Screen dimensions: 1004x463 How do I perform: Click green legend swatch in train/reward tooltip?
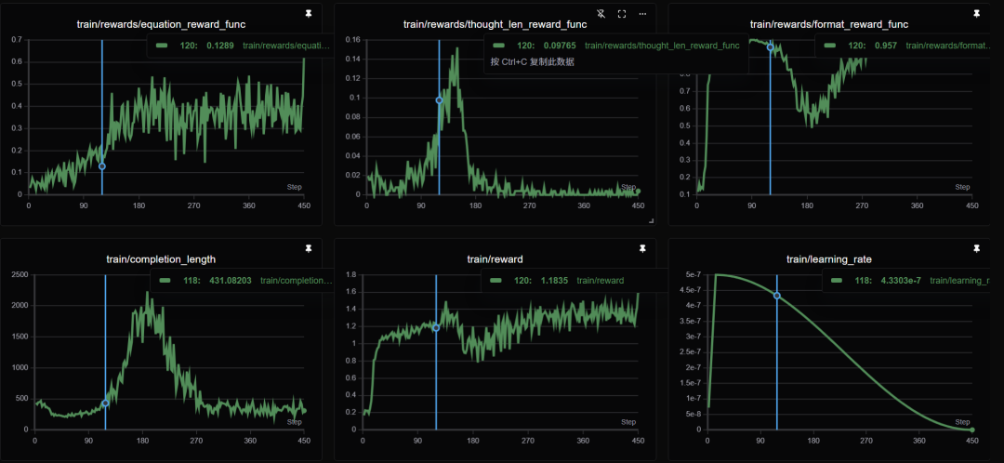(497, 280)
